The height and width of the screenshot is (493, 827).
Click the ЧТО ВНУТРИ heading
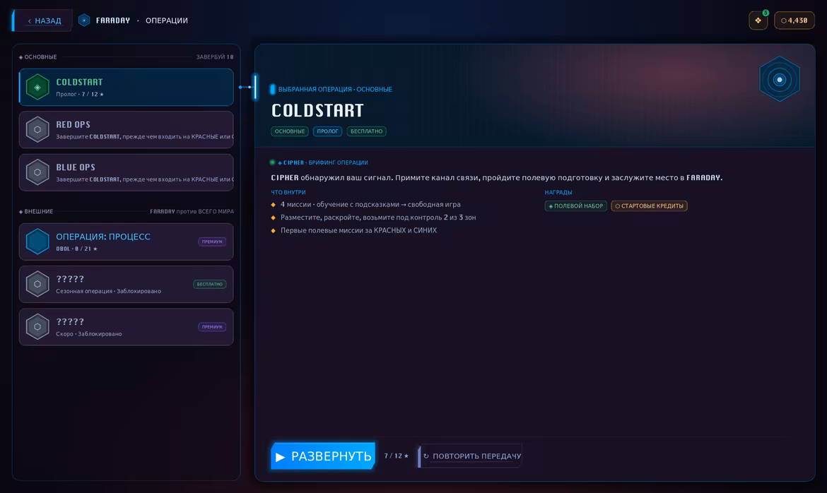pos(288,192)
